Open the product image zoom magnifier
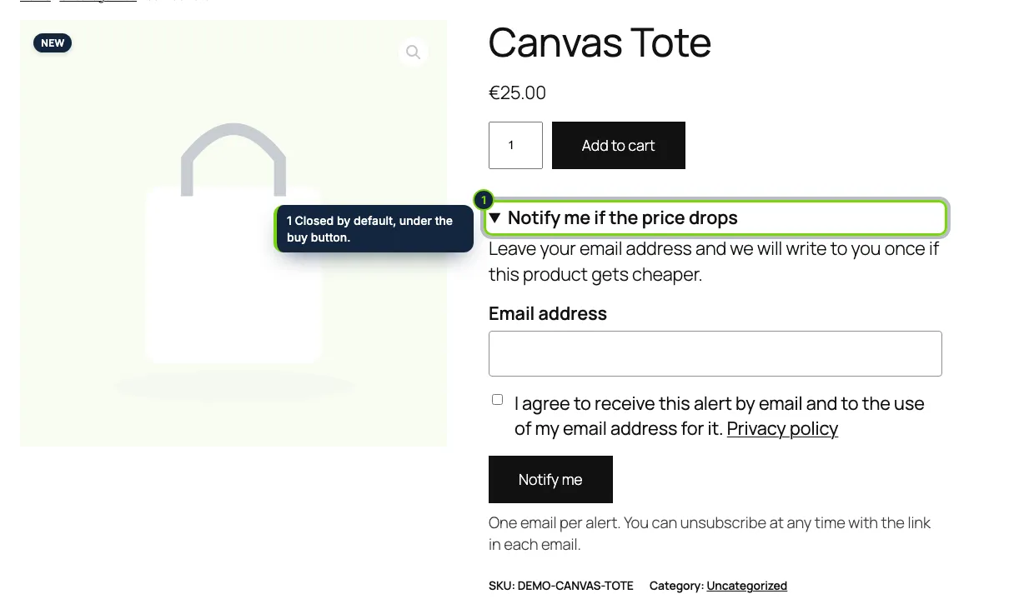Viewport: 1024px width, 614px height. (x=413, y=52)
